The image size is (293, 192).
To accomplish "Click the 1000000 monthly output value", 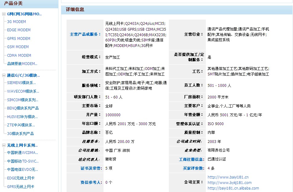I will [x=113, y=115].
